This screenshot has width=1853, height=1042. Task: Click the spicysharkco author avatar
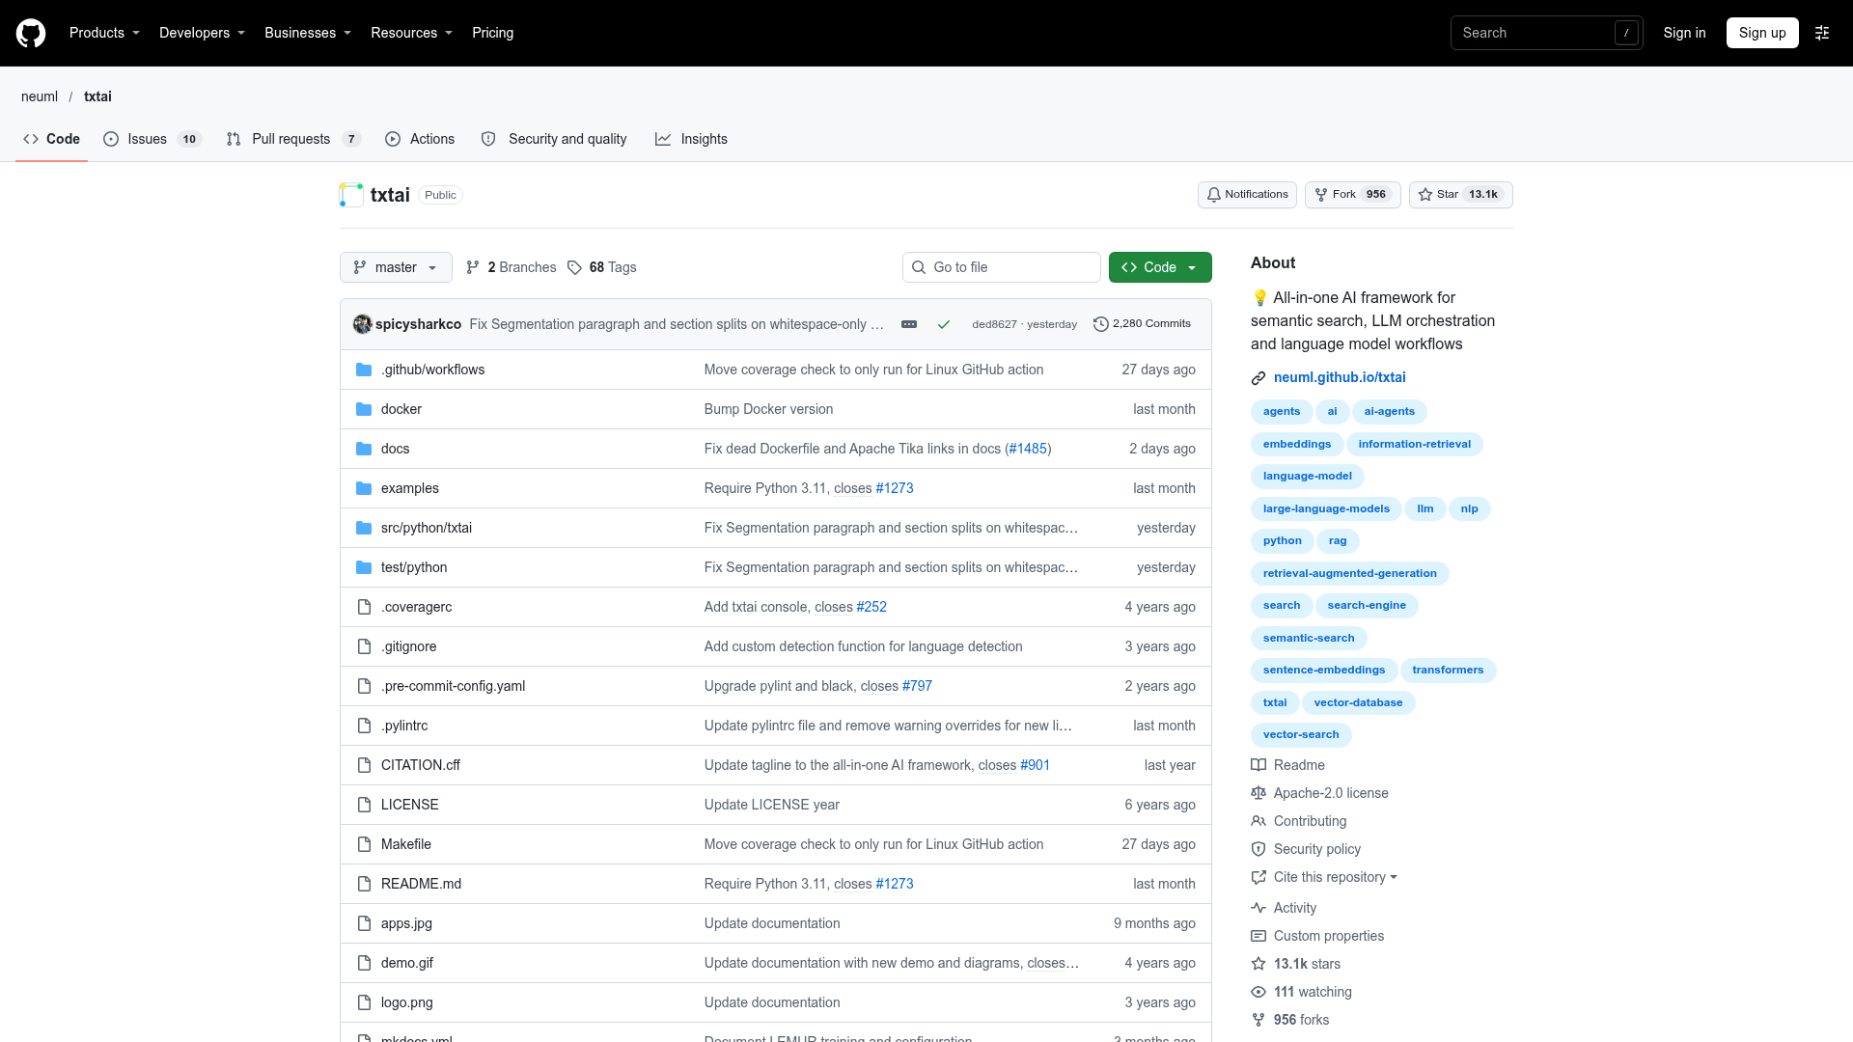click(363, 324)
